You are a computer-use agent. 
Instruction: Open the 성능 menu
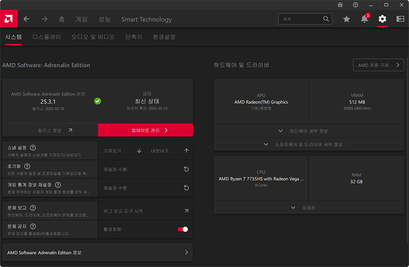pos(105,20)
